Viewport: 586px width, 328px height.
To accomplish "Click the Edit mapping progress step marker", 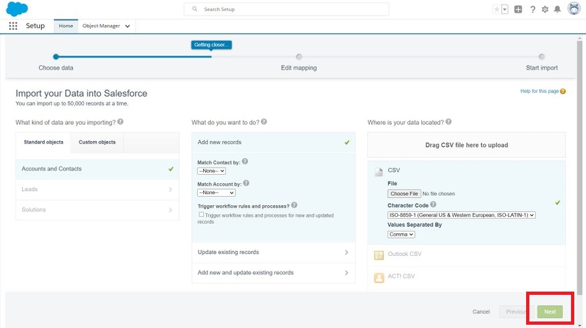I will tap(299, 57).
